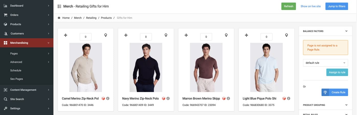This screenshot has height=115, width=357.
Task: Expand the Product Grouping section
Action: 346,105
